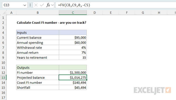Click the 'Projected balance' label cell
This screenshot has width=176, height=100.
point(38,77)
